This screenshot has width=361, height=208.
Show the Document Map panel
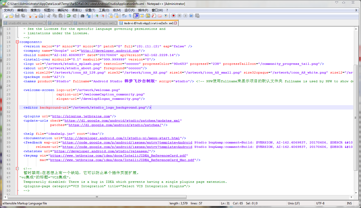click(x=148, y=16)
